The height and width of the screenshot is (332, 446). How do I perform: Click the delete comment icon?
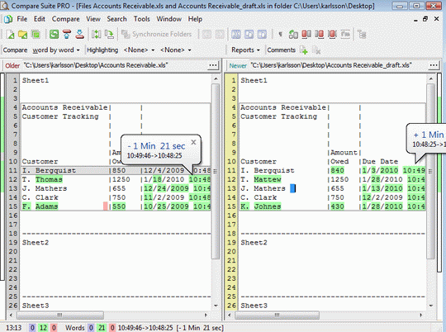click(x=316, y=50)
